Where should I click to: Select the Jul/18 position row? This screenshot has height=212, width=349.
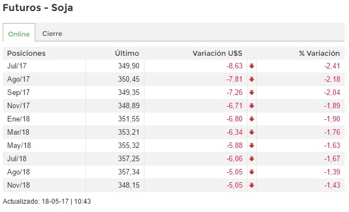coord(174,158)
